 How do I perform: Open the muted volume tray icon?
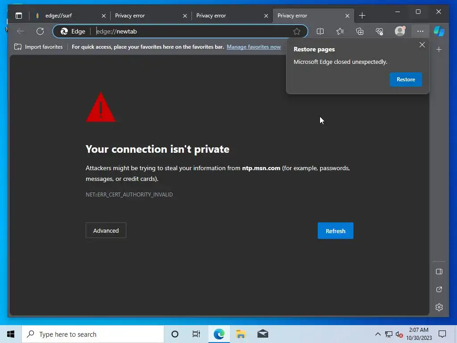tap(399, 334)
